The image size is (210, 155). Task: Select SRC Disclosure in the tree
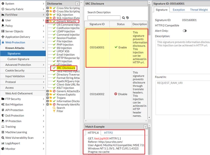point(66,68)
